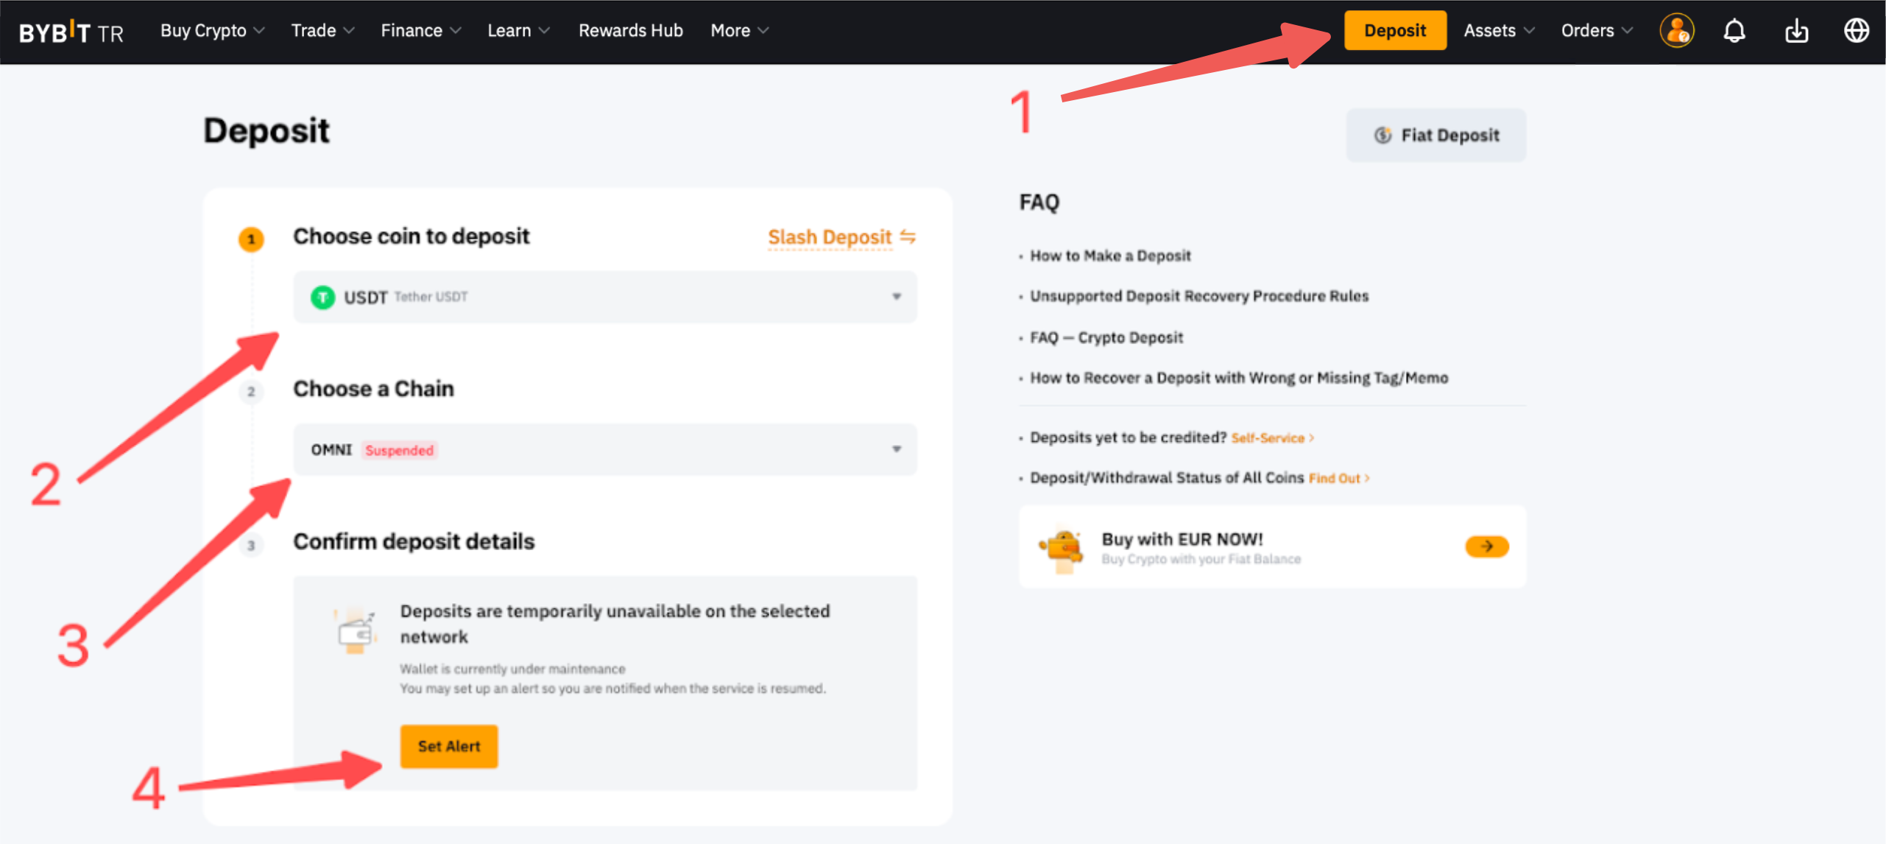The width and height of the screenshot is (1886, 844).
Task: Open the Self-Service link for uncredited deposits
Action: click(x=1268, y=438)
